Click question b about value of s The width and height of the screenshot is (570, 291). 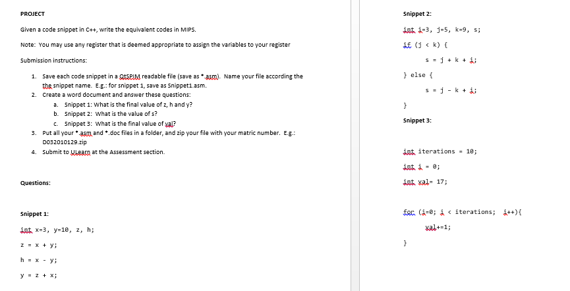[x=111, y=114]
